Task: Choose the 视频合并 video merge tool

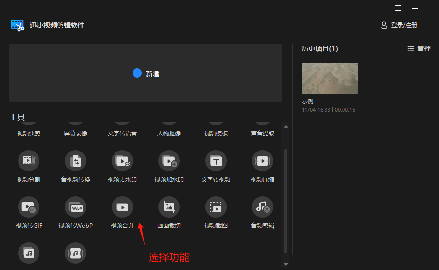Action: click(122, 207)
